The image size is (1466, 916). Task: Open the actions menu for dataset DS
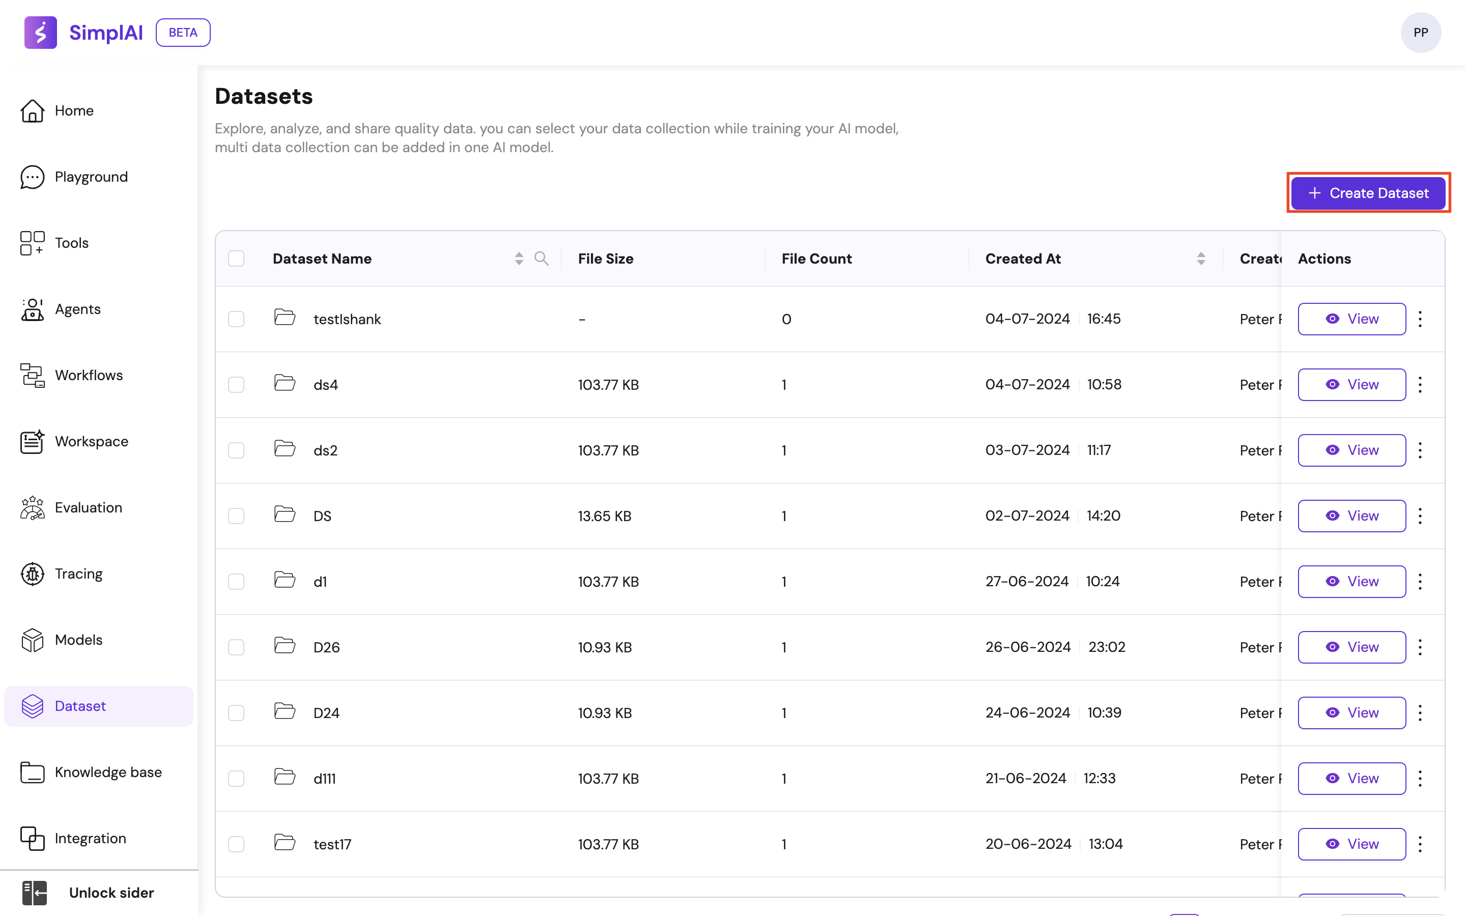tap(1421, 516)
